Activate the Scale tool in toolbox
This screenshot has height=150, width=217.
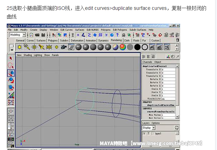click(11, 88)
